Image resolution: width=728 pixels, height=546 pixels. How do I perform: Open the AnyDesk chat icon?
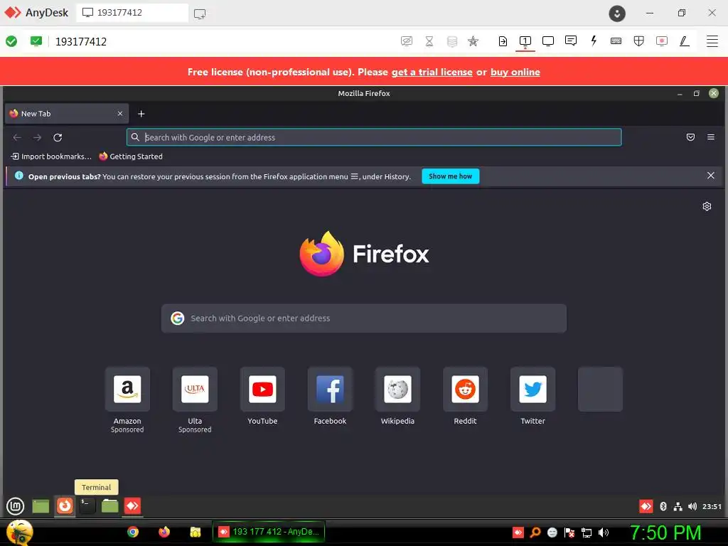tap(571, 41)
